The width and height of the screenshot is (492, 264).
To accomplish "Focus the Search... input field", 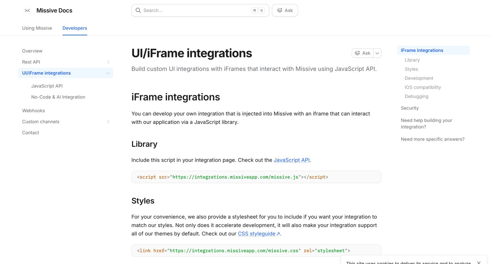I will tap(200, 10).
